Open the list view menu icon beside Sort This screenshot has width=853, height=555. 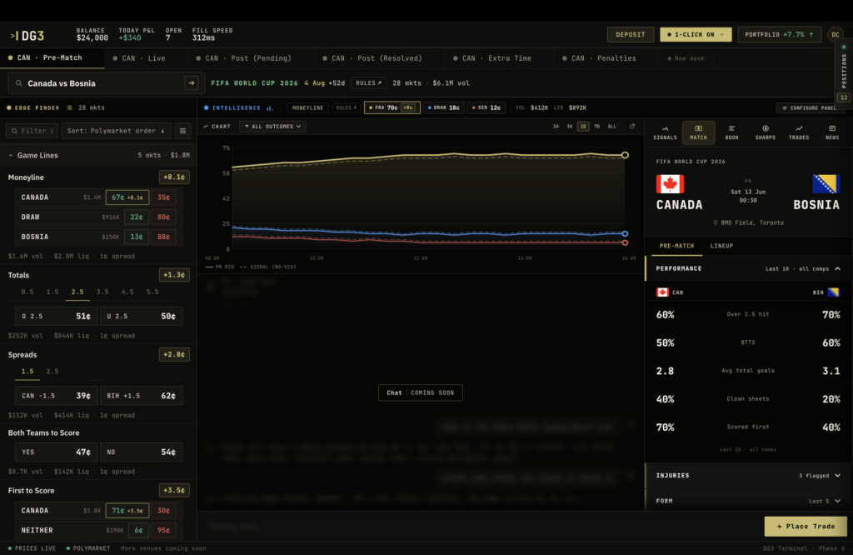click(182, 131)
